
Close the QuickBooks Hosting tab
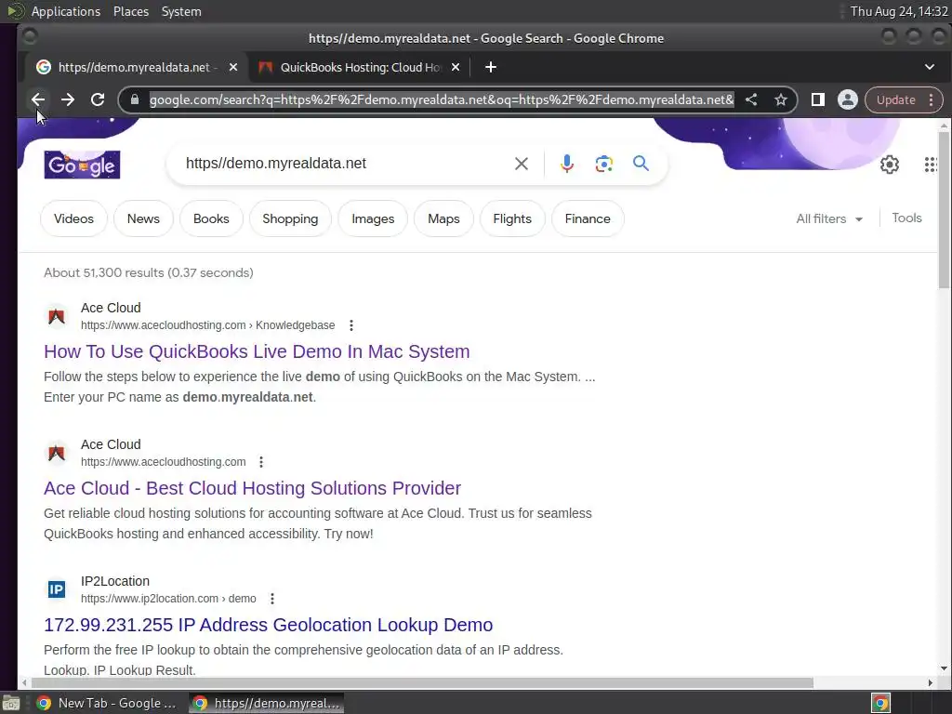(456, 67)
